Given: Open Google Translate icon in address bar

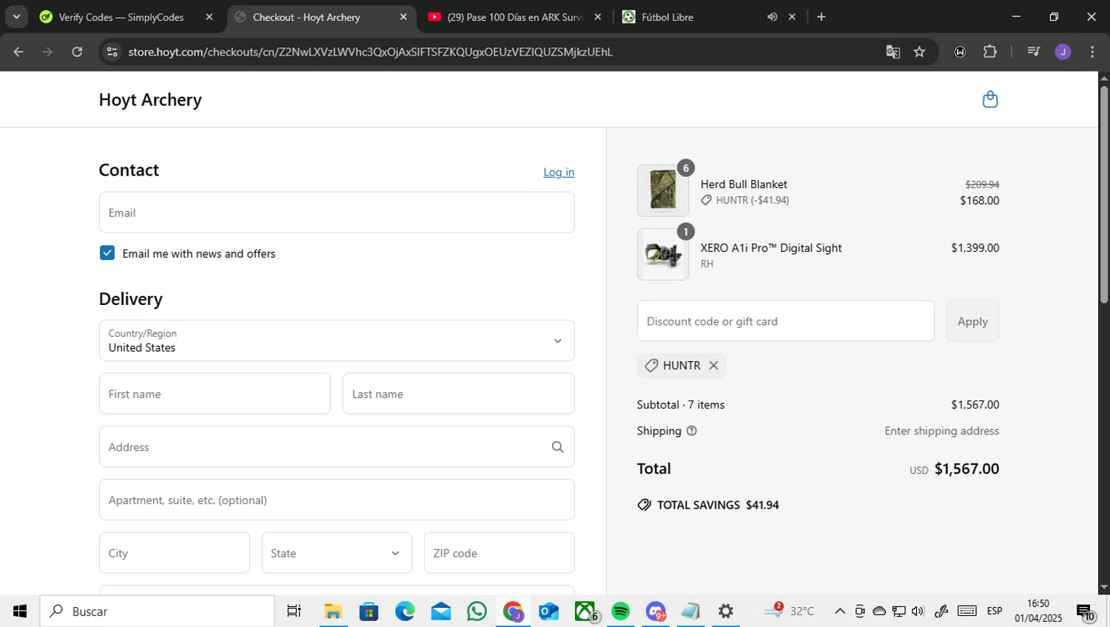Looking at the screenshot, I should pyautogui.click(x=892, y=52).
